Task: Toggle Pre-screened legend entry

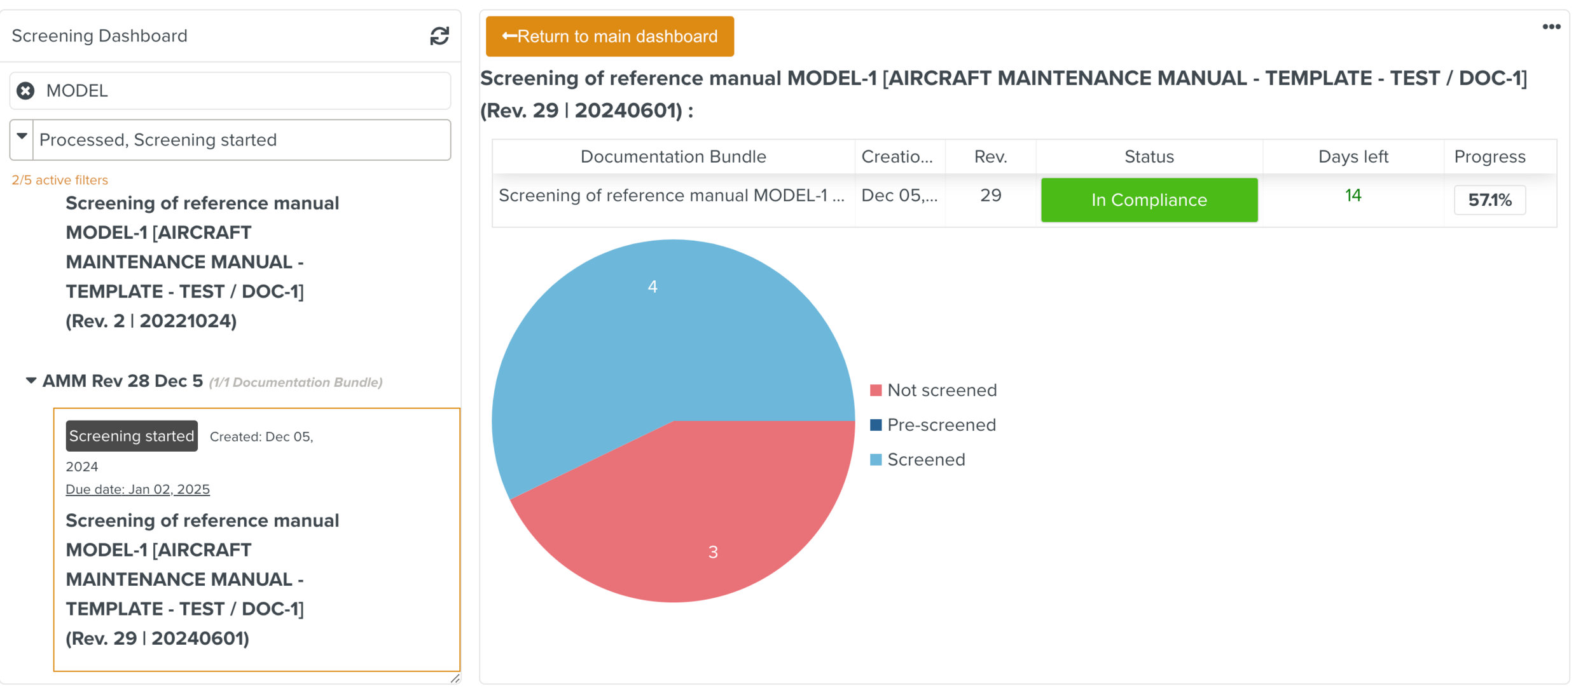Action: (x=932, y=425)
